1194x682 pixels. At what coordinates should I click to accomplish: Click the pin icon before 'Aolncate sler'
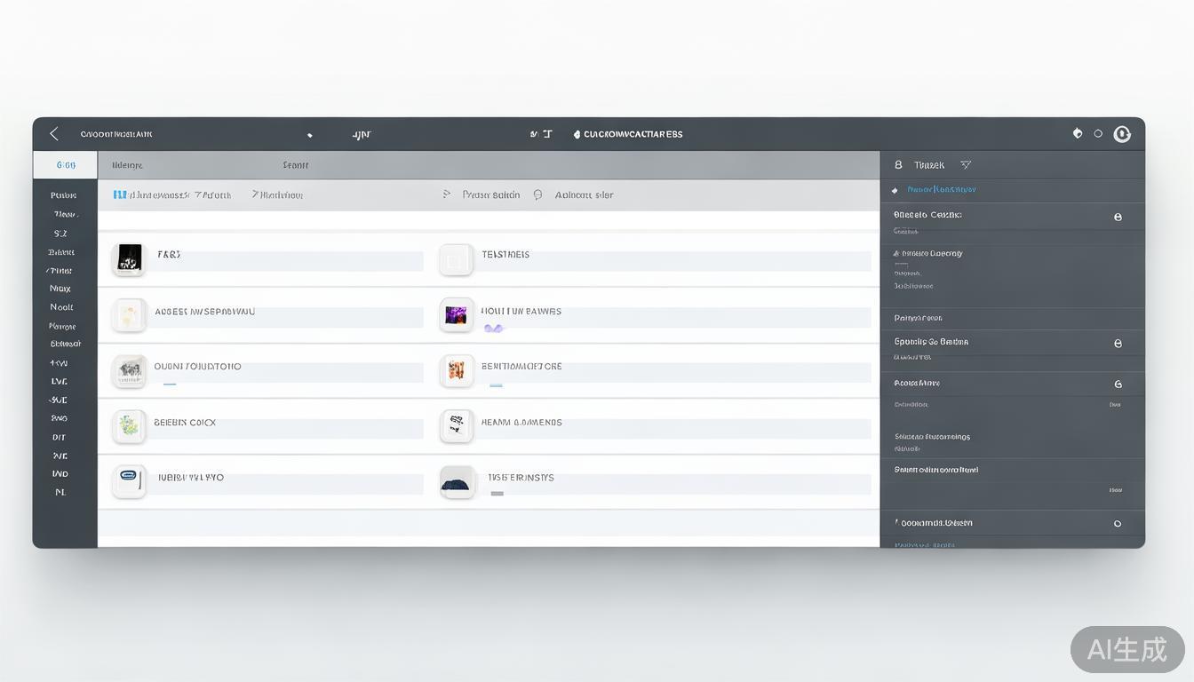pos(537,194)
